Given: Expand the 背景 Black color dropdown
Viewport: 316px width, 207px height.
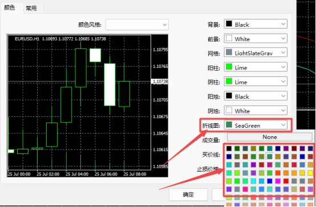Looking at the screenshot, I should (256, 24).
